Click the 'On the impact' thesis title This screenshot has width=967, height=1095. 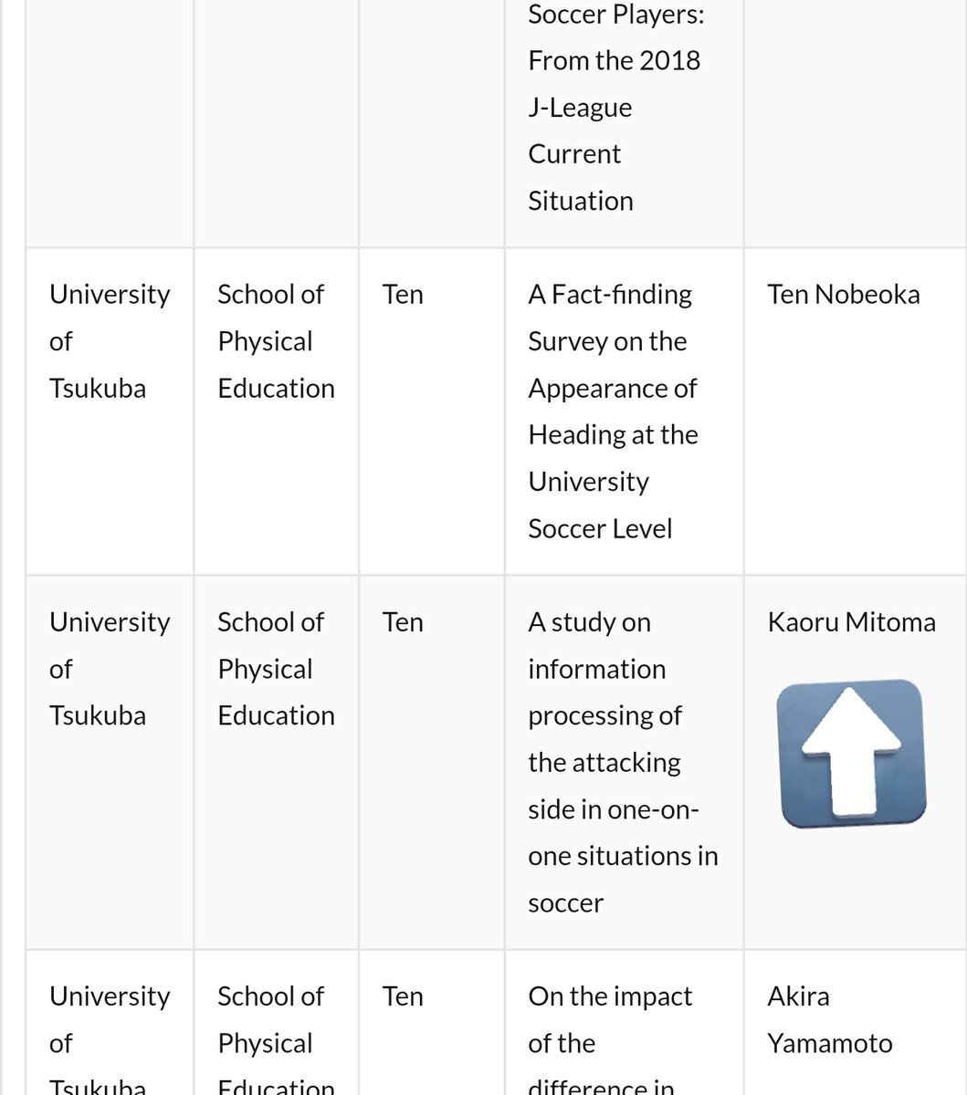(x=610, y=1019)
